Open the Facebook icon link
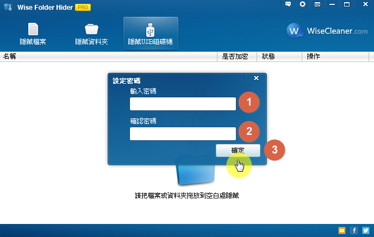Viewport: 374px width, 237px height. [354, 230]
